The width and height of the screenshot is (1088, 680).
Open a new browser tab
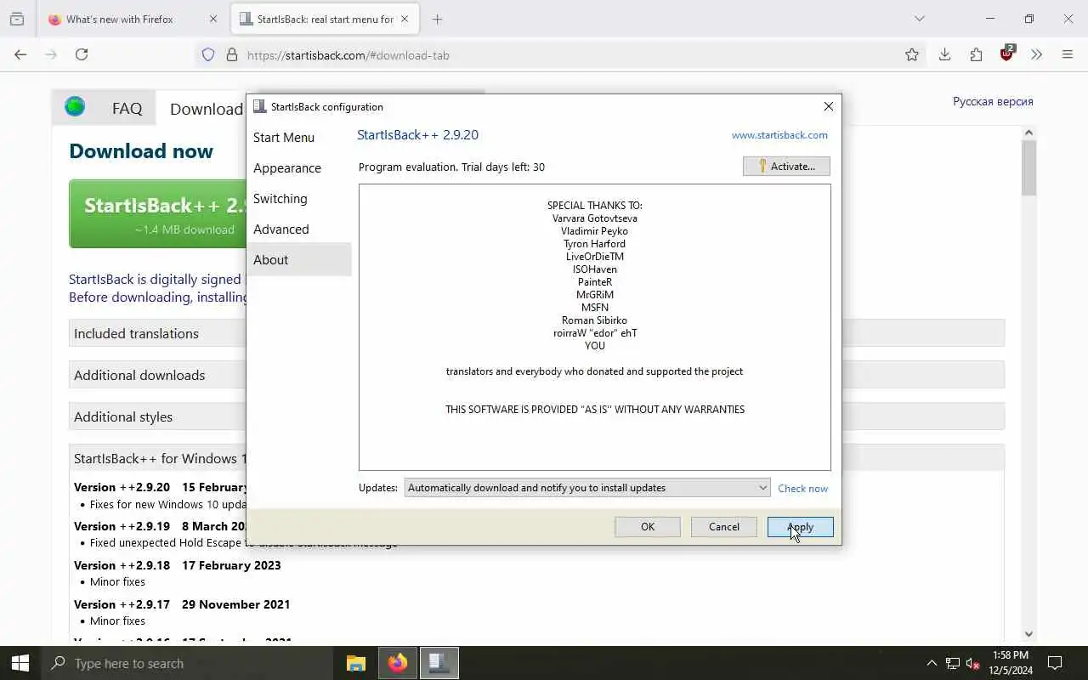tap(437, 19)
